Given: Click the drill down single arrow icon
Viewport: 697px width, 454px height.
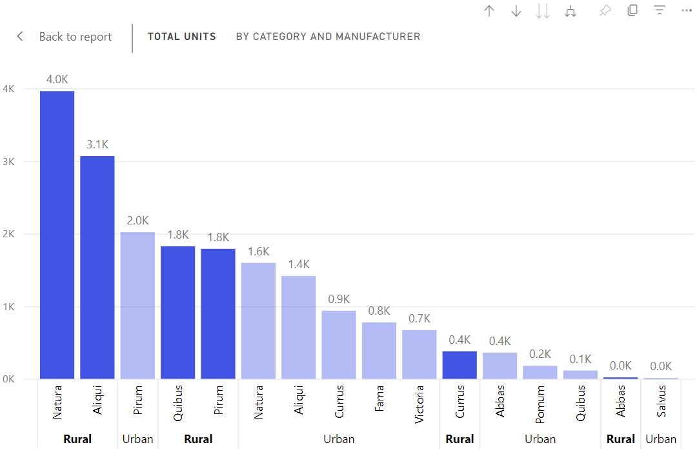Looking at the screenshot, I should tap(516, 11).
